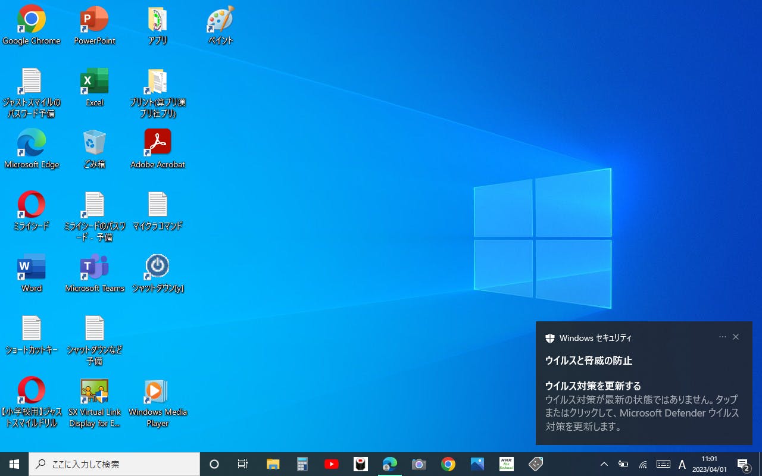
Task: Launch the calculator from the taskbar
Action: coord(302,464)
